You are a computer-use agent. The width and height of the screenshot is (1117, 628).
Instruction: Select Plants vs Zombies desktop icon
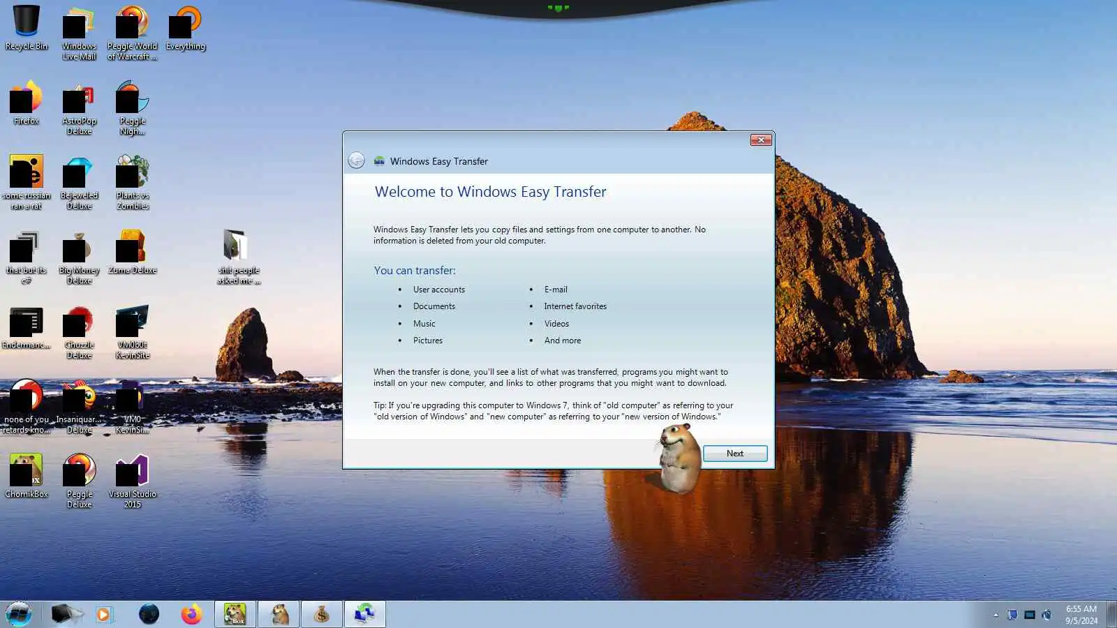(132, 182)
